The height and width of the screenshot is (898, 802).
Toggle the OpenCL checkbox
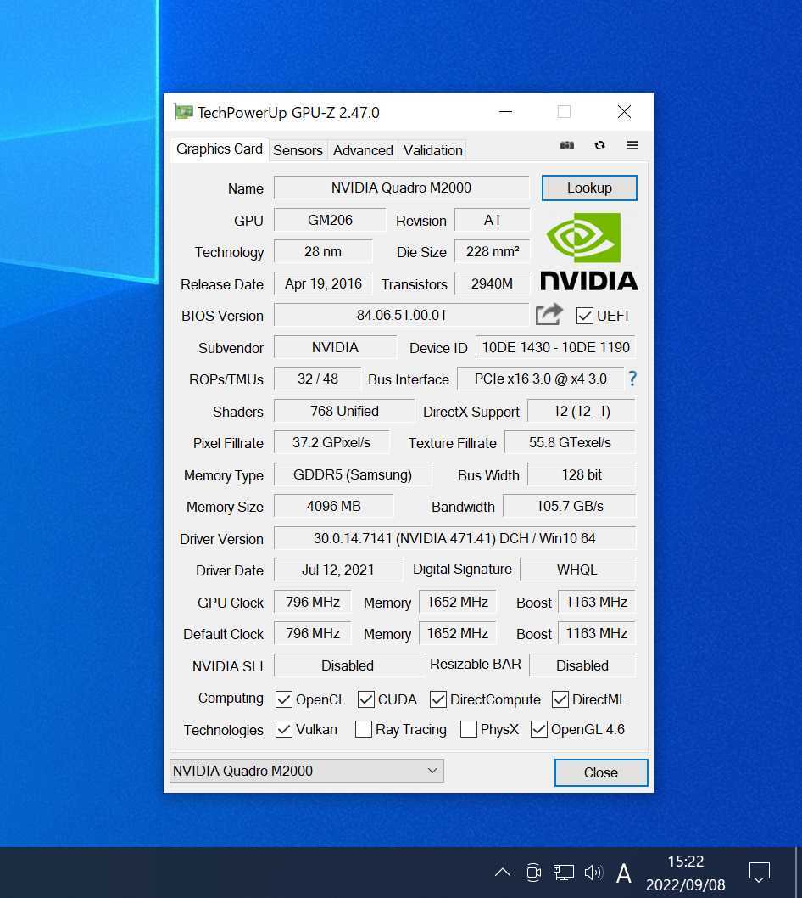[x=284, y=699]
